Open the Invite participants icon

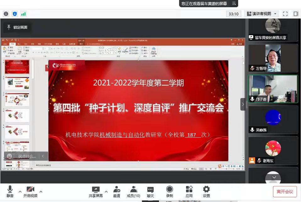point(117,192)
